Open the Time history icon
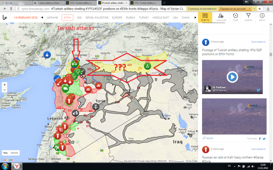This screenshot has height=170, width=273. (x=235, y=17)
